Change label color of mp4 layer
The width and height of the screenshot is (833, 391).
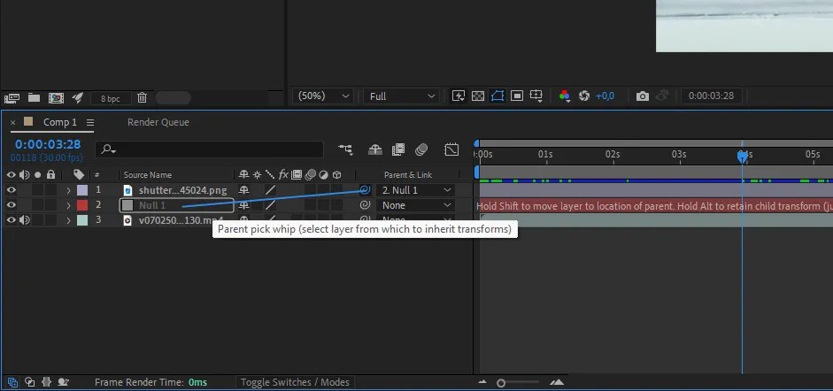[x=82, y=219]
